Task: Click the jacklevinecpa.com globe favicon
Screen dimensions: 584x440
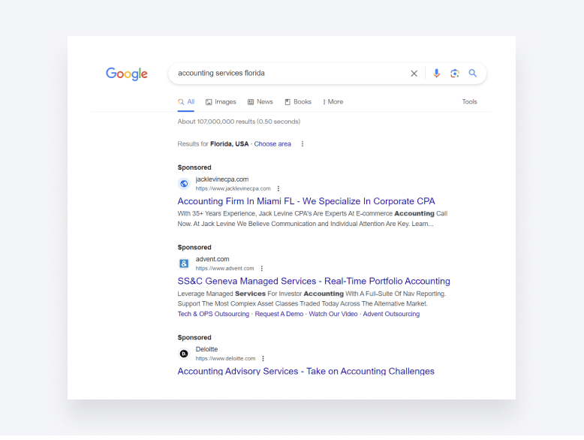Action: (x=184, y=184)
